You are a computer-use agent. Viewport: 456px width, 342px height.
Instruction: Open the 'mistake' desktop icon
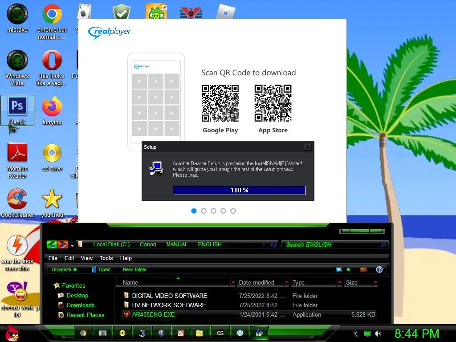coord(17,14)
